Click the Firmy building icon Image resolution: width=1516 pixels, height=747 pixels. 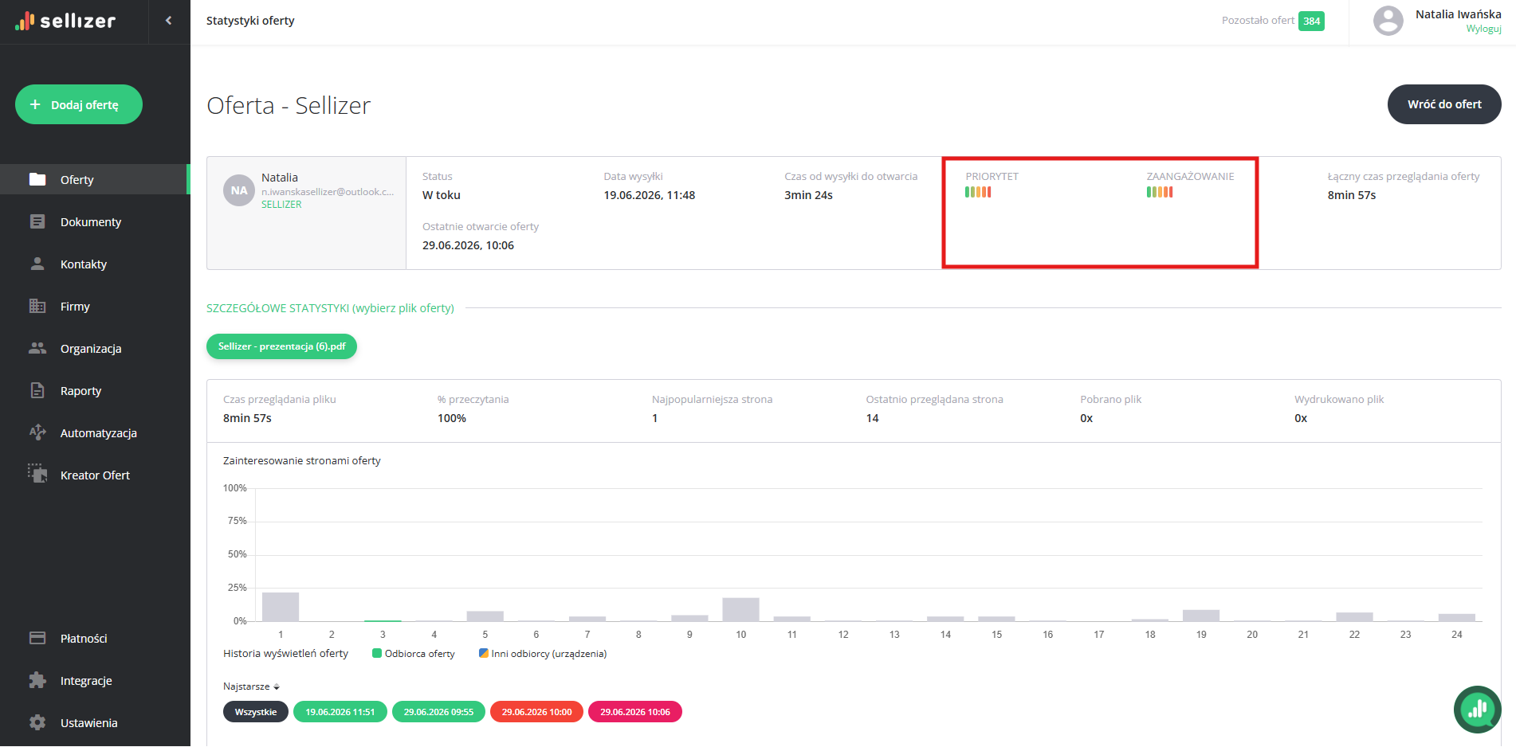[37, 306]
